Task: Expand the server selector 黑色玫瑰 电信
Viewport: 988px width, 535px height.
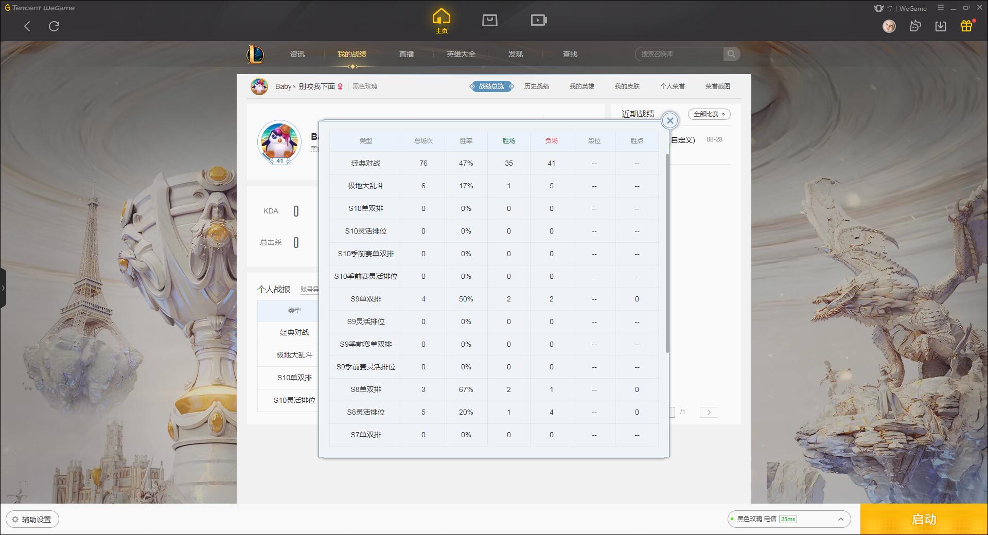Action: (x=788, y=519)
